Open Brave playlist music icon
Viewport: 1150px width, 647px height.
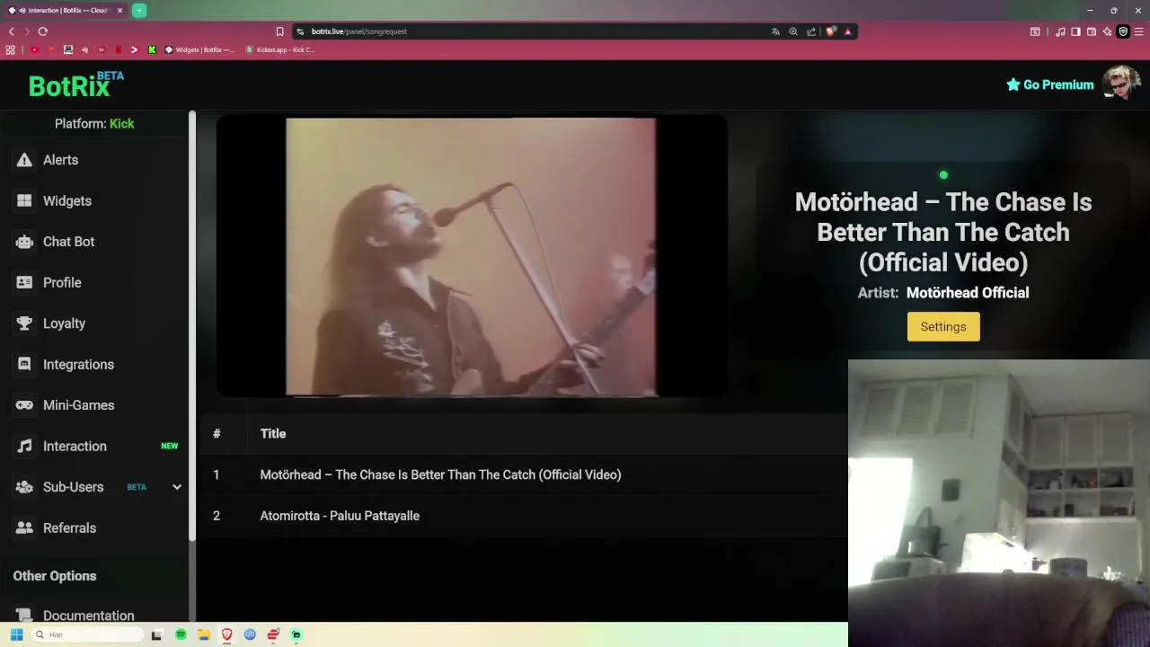coord(1060,31)
